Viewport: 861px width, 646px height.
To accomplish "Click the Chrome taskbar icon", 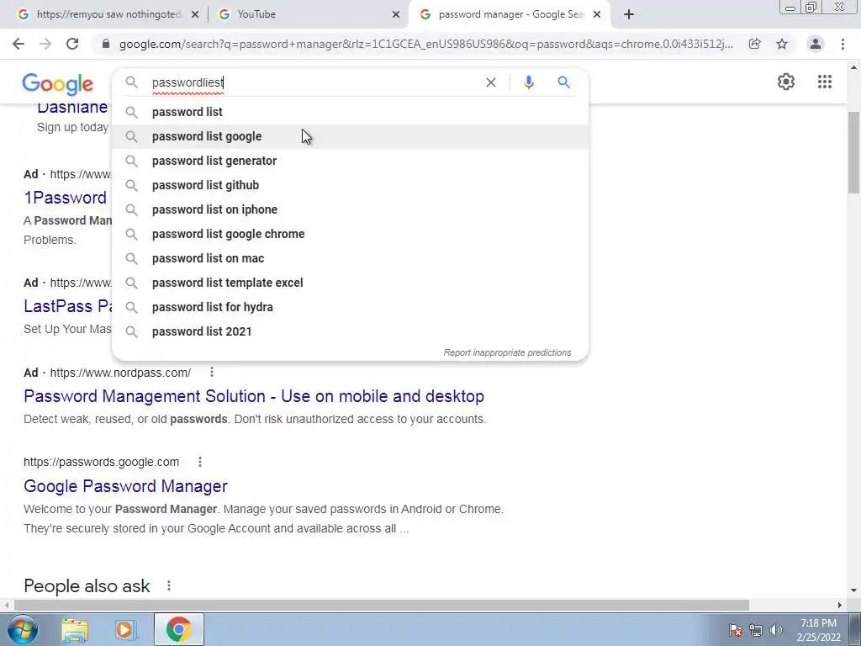I will click(x=178, y=629).
